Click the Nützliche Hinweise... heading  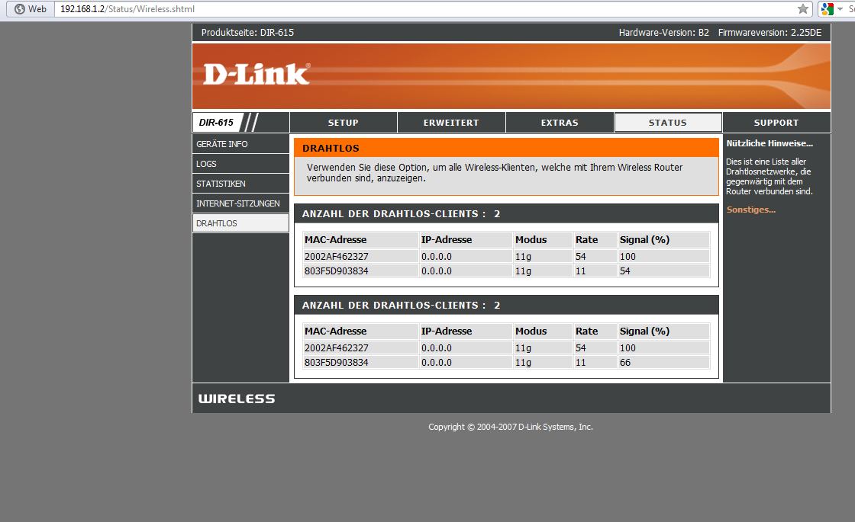[x=769, y=143]
